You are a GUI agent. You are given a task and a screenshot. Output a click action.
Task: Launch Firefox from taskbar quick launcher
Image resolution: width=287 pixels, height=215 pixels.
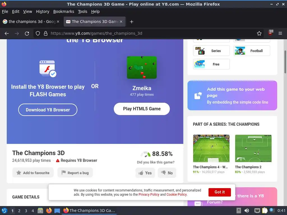point(49,211)
